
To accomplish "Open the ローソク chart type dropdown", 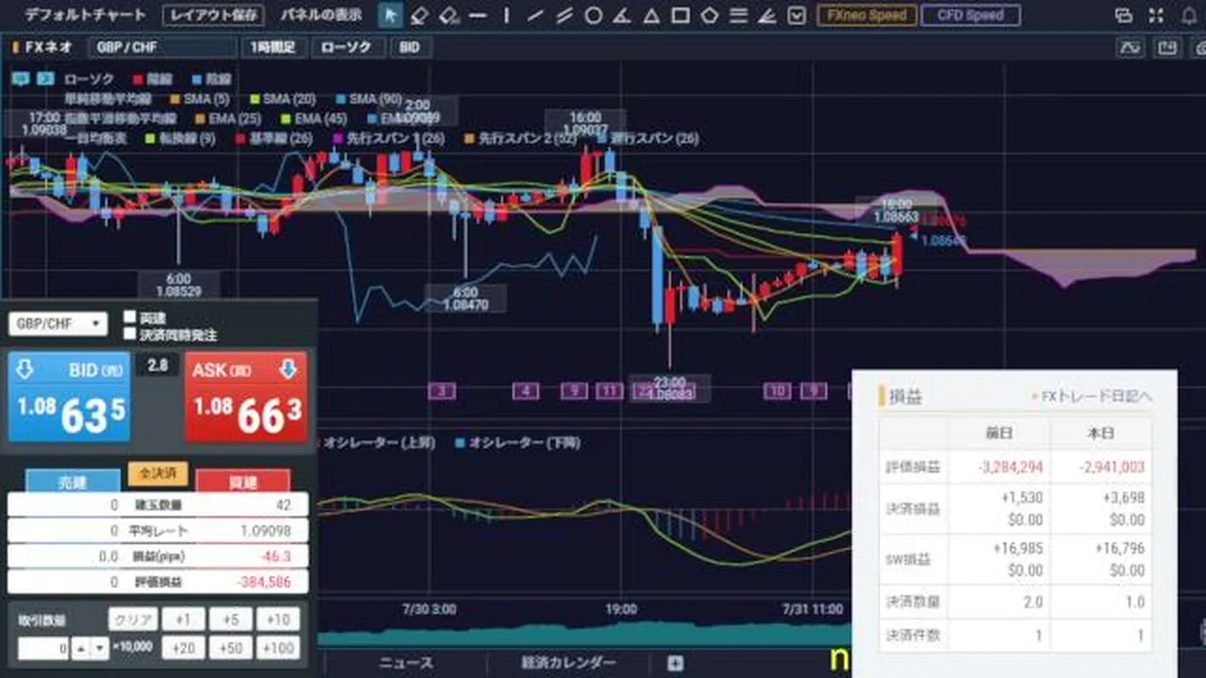I will (347, 47).
